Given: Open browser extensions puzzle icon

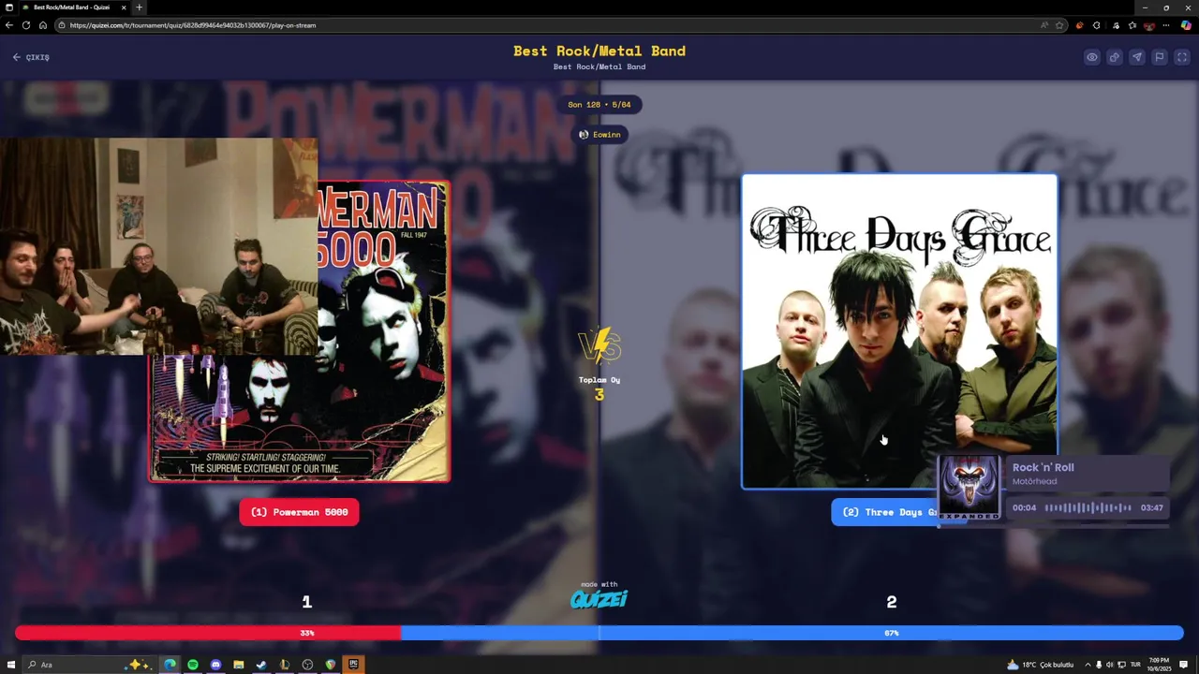Looking at the screenshot, I should (1097, 25).
